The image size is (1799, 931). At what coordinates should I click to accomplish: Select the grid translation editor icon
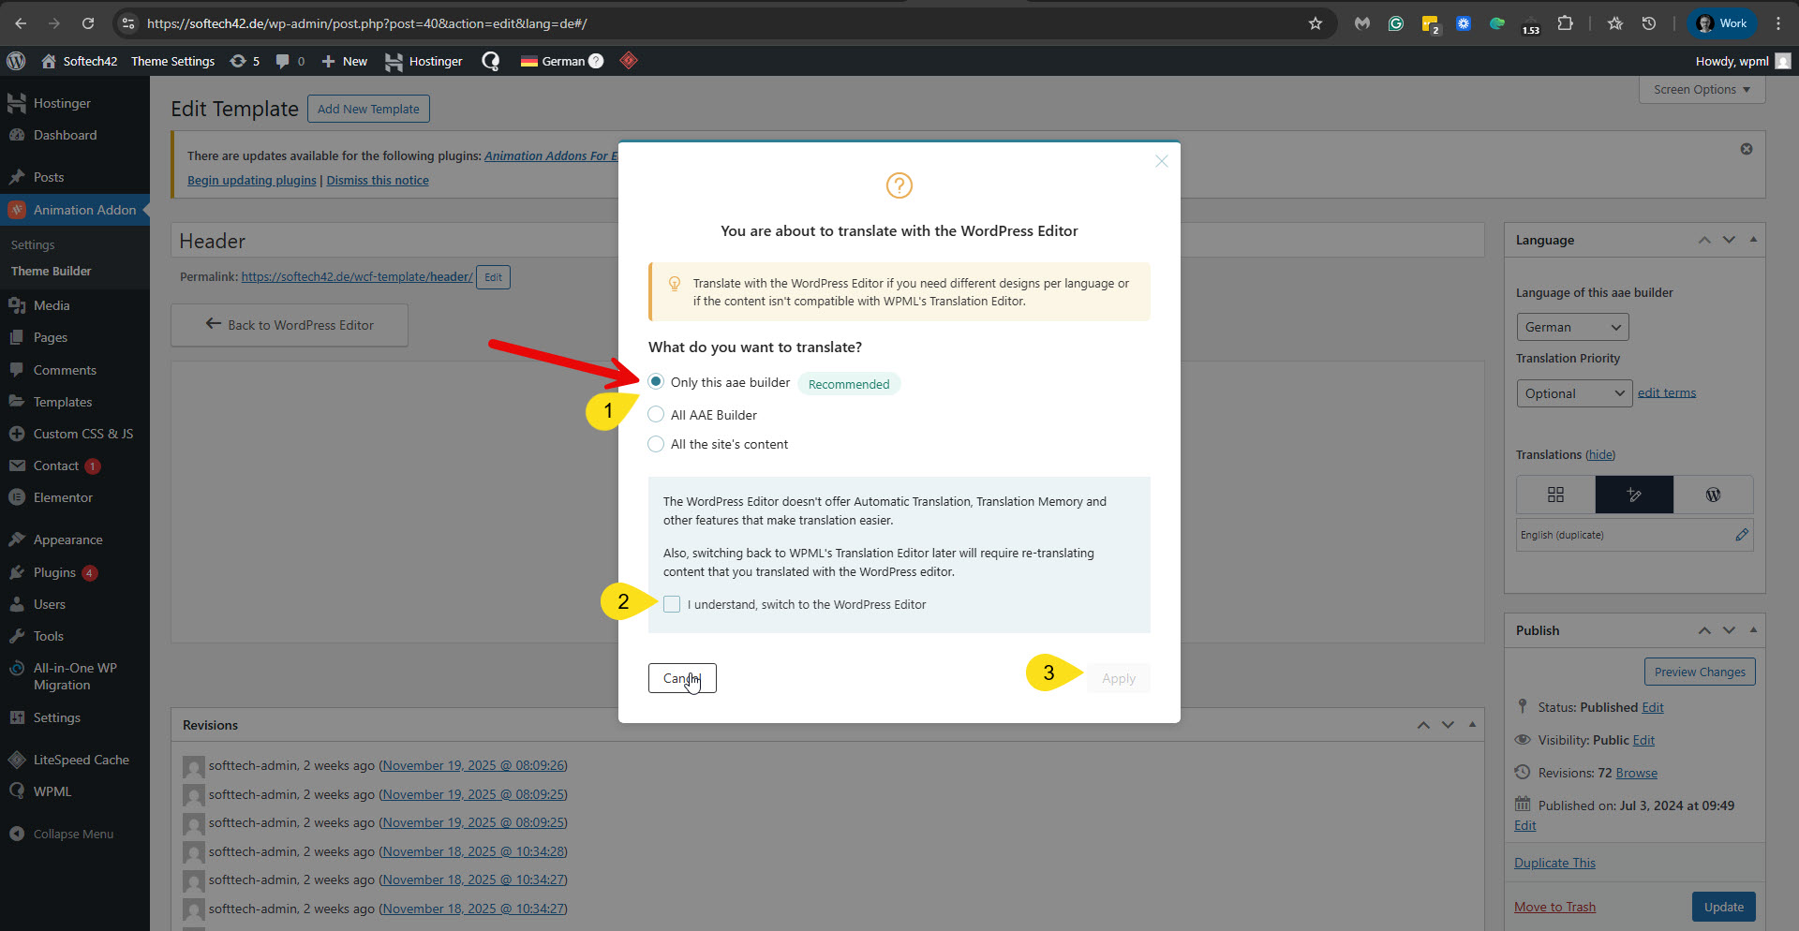point(1556,495)
